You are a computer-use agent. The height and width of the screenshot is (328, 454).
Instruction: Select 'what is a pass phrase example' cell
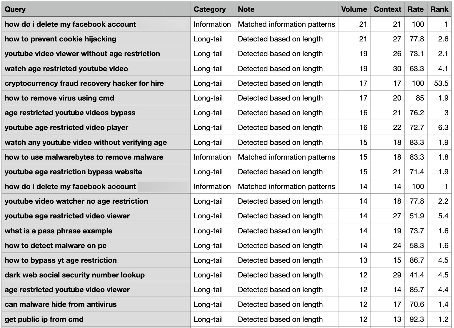tap(96, 231)
